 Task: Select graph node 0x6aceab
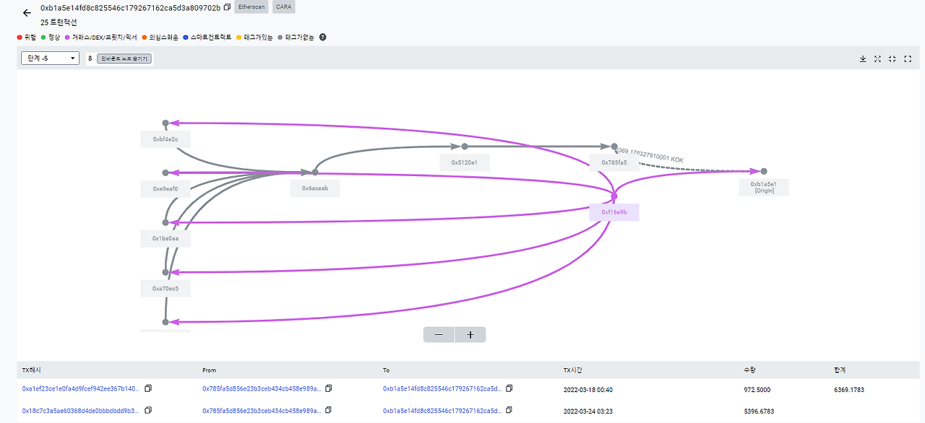click(315, 188)
